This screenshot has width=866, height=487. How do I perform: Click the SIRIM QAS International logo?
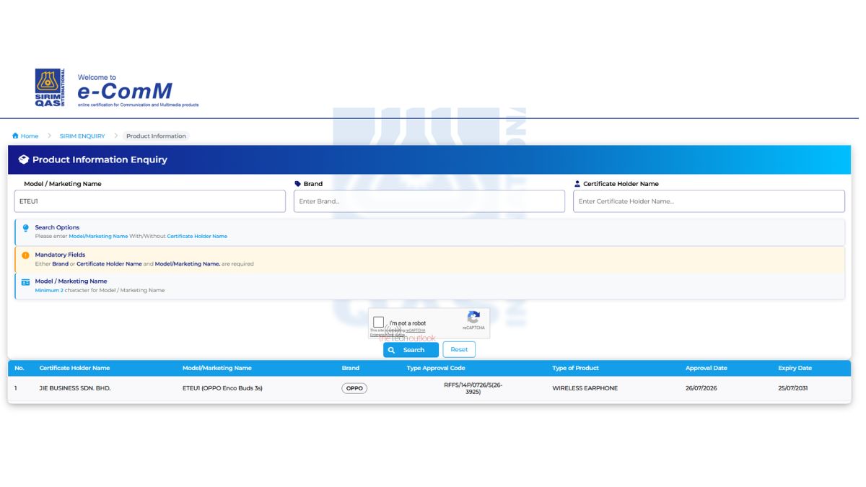click(x=50, y=88)
